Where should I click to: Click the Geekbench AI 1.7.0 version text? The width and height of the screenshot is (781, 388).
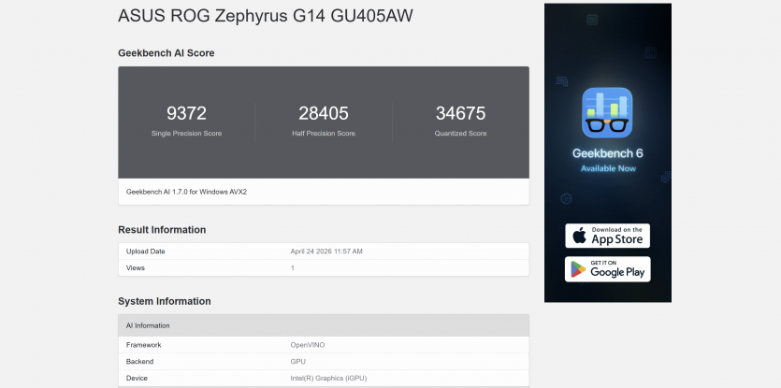[x=186, y=192]
